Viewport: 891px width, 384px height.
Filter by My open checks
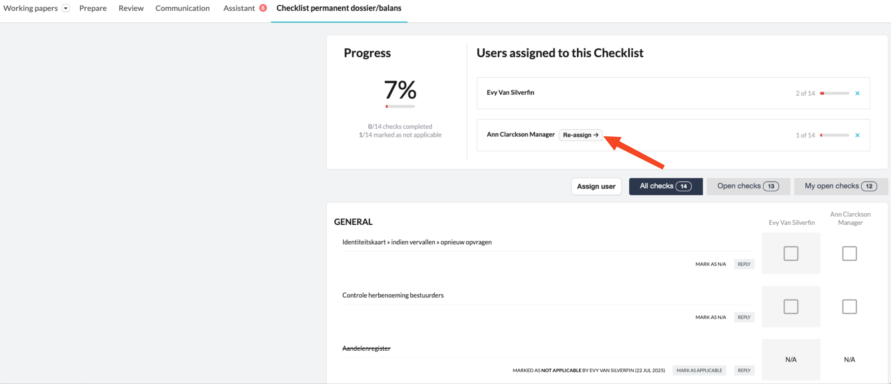click(840, 187)
